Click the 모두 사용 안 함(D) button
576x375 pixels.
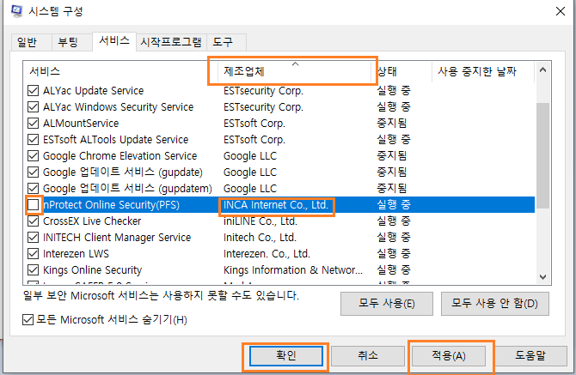click(495, 304)
